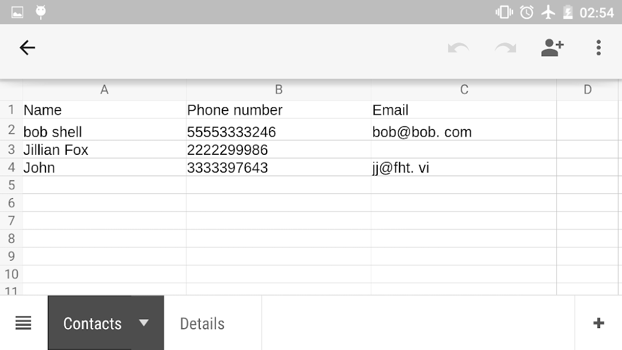Tap column D header to select it
This screenshot has width=622, height=350.
click(x=588, y=89)
